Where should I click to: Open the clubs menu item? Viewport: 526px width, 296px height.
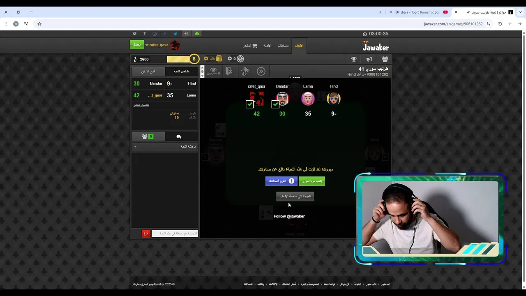point(268,46)
